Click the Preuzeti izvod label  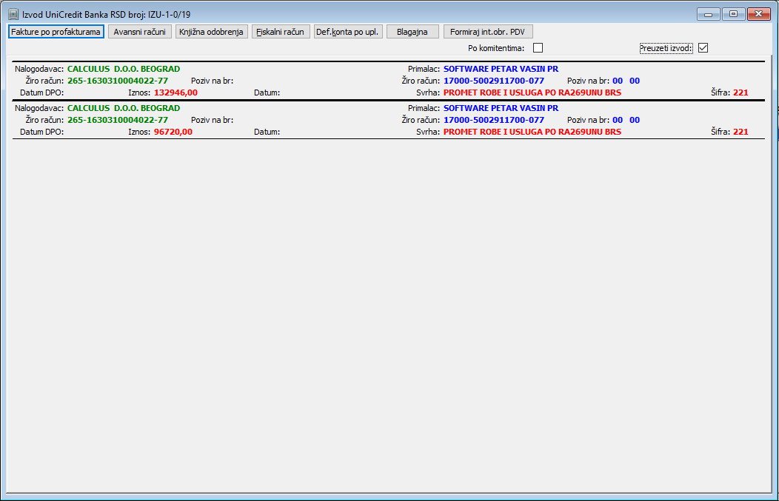666,48
